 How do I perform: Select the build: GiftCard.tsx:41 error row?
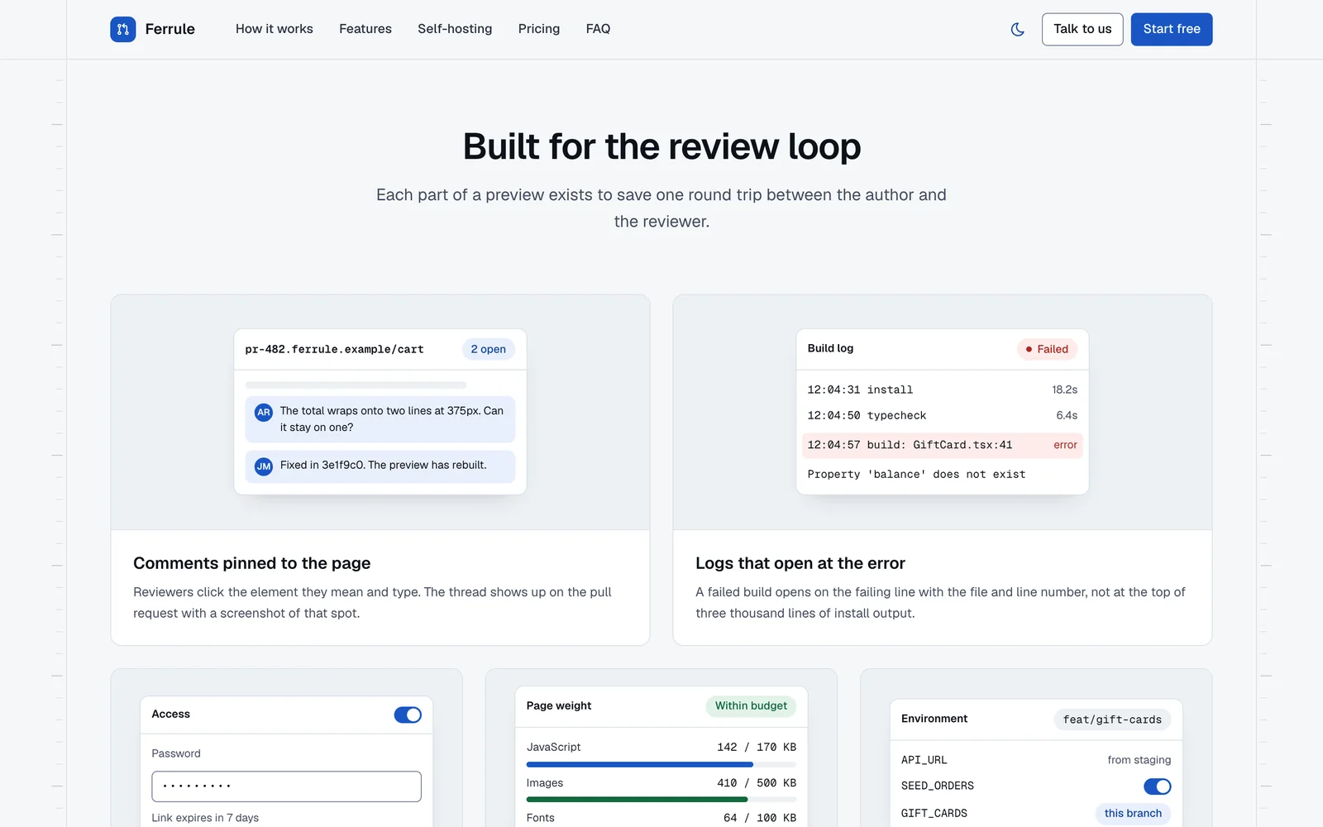pyautogui.click(x=943, y=445)
